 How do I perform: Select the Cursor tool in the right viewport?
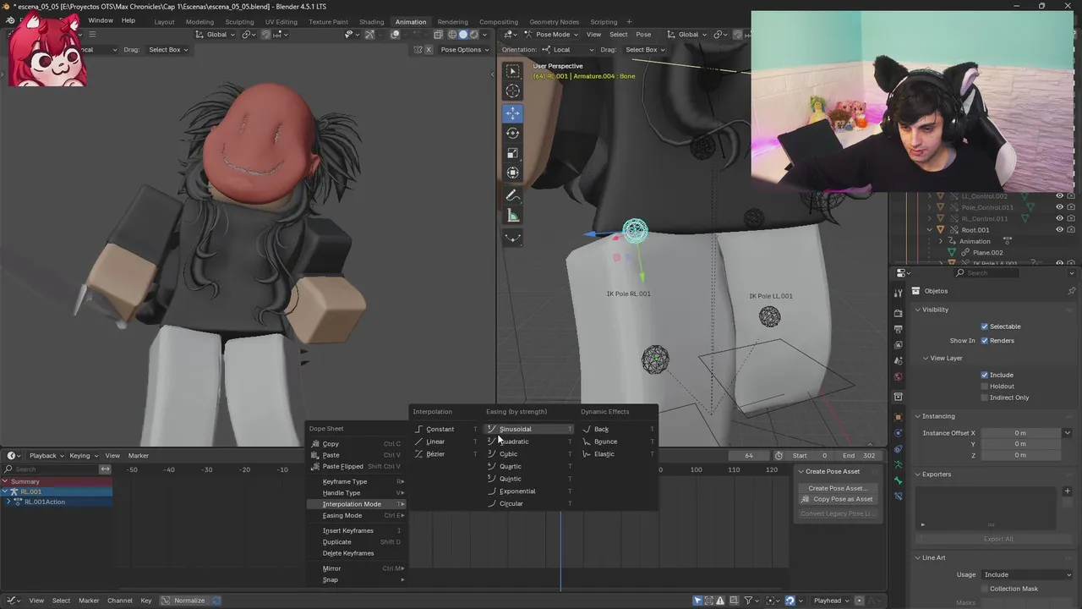[x=512, y=91]
